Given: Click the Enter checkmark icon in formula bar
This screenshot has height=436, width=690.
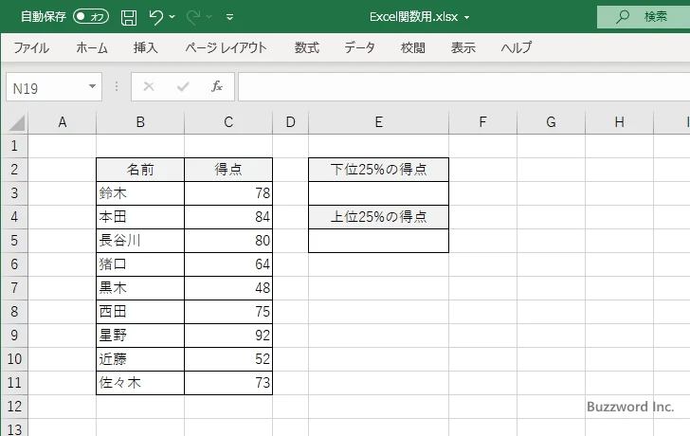Looking at the screenshot, I should click(183, 86).
